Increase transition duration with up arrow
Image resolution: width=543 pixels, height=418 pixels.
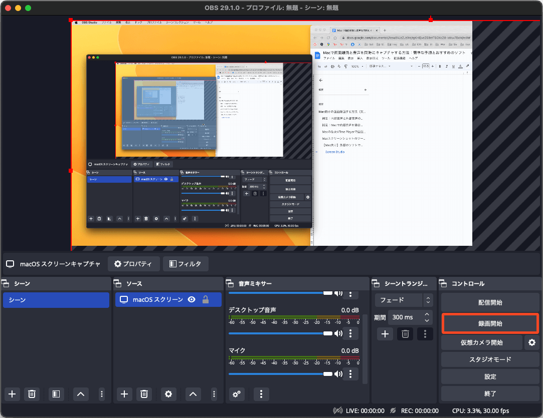pos(427,314)
